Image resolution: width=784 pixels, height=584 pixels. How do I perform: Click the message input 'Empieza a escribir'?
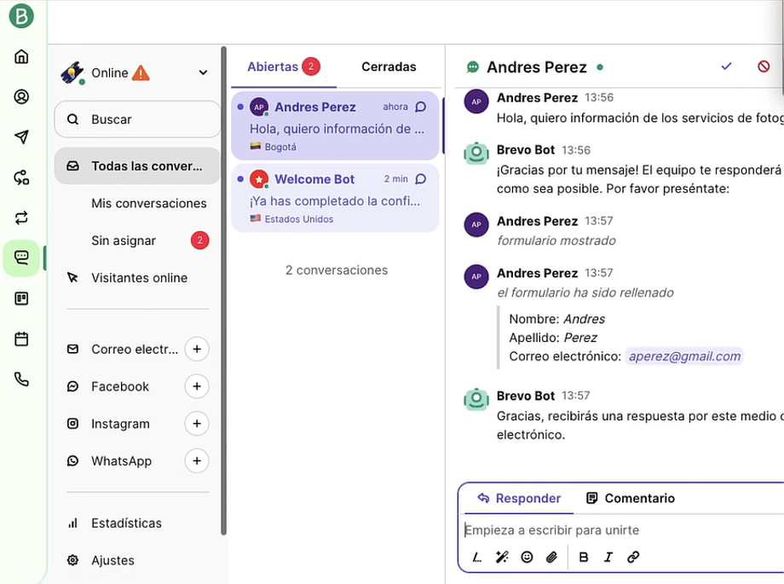[621, 530]
